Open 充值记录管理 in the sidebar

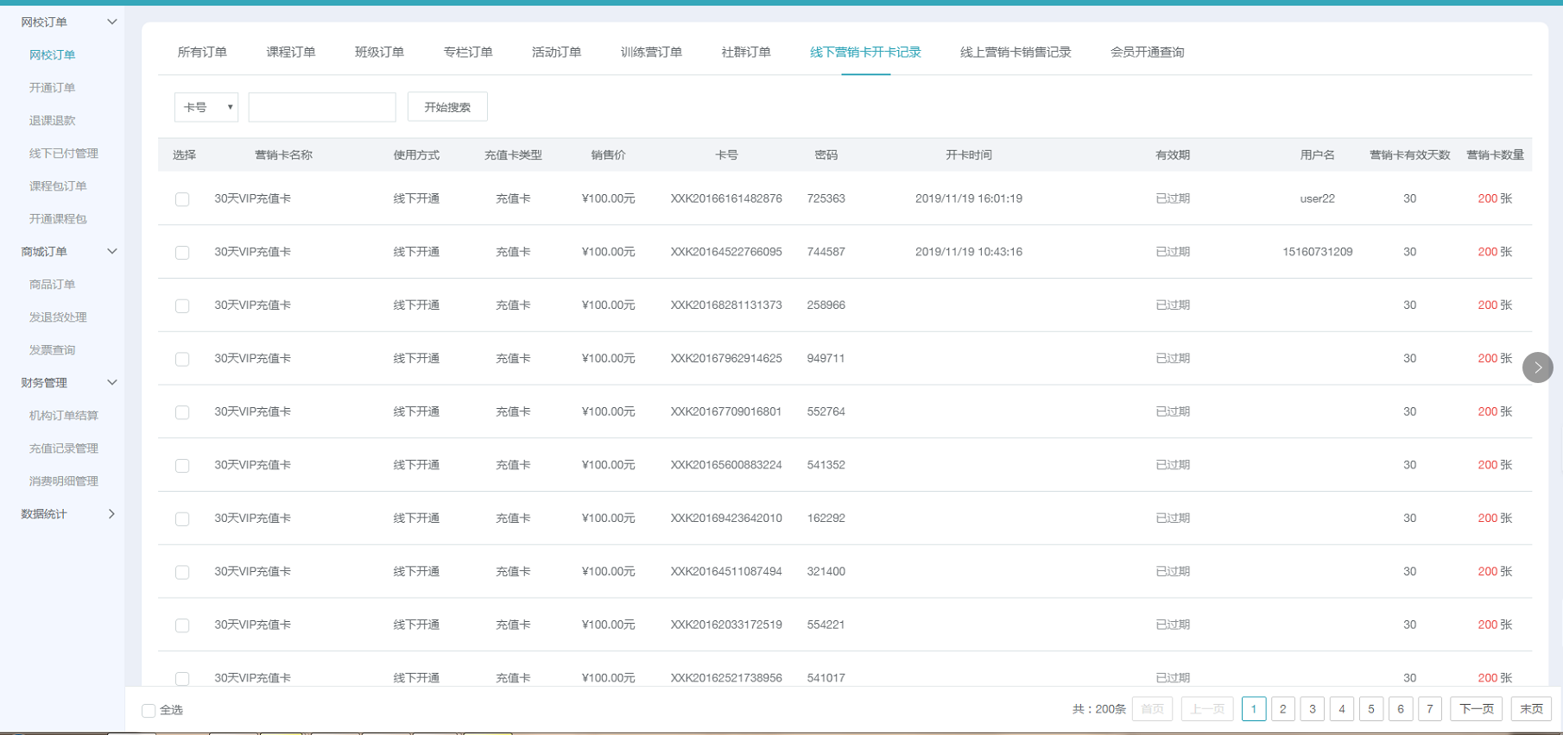click(64, 449)
